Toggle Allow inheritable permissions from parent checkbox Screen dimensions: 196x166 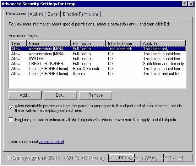click(x=11, y=108)
